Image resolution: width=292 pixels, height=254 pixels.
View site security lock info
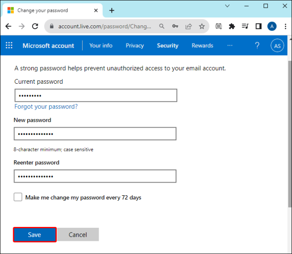pos(52,26)
